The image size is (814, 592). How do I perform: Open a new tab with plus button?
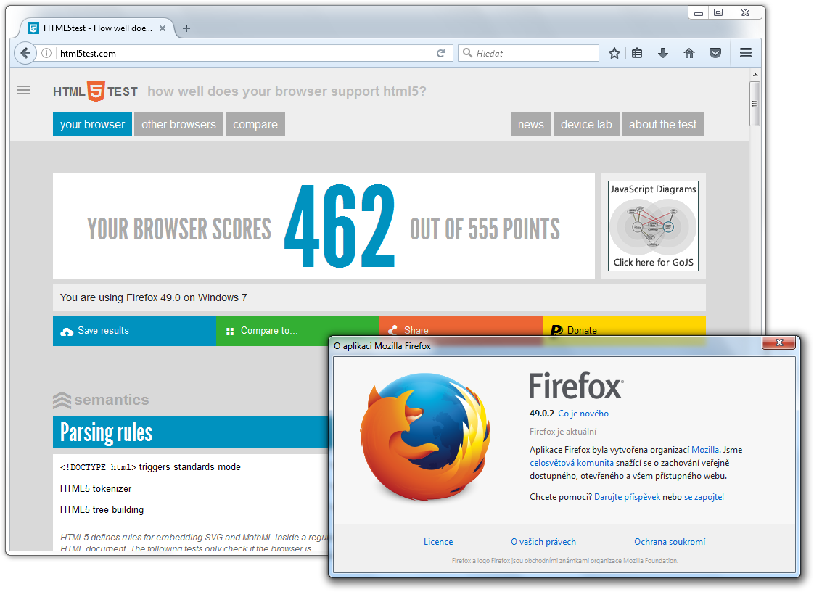click(186, 28)
